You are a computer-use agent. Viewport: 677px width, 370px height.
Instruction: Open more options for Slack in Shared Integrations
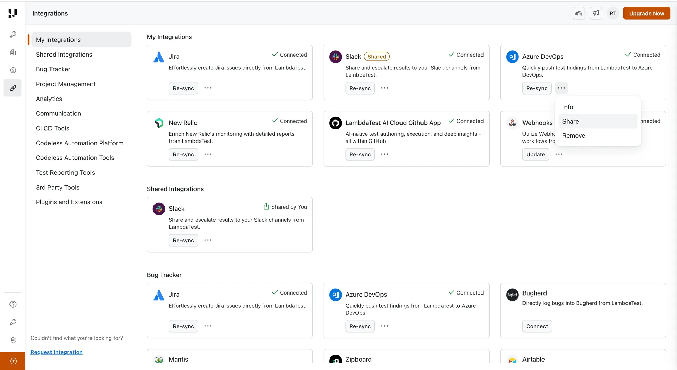[x=208, y=240]
